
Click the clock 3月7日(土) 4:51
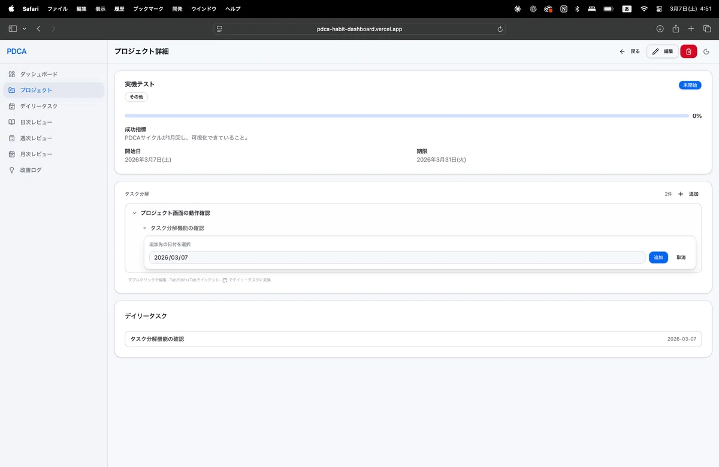pyautogui.click(x=691, y=9)
